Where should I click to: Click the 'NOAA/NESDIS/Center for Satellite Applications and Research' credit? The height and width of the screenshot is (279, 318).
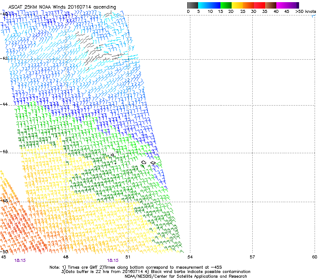click(186, 276)
